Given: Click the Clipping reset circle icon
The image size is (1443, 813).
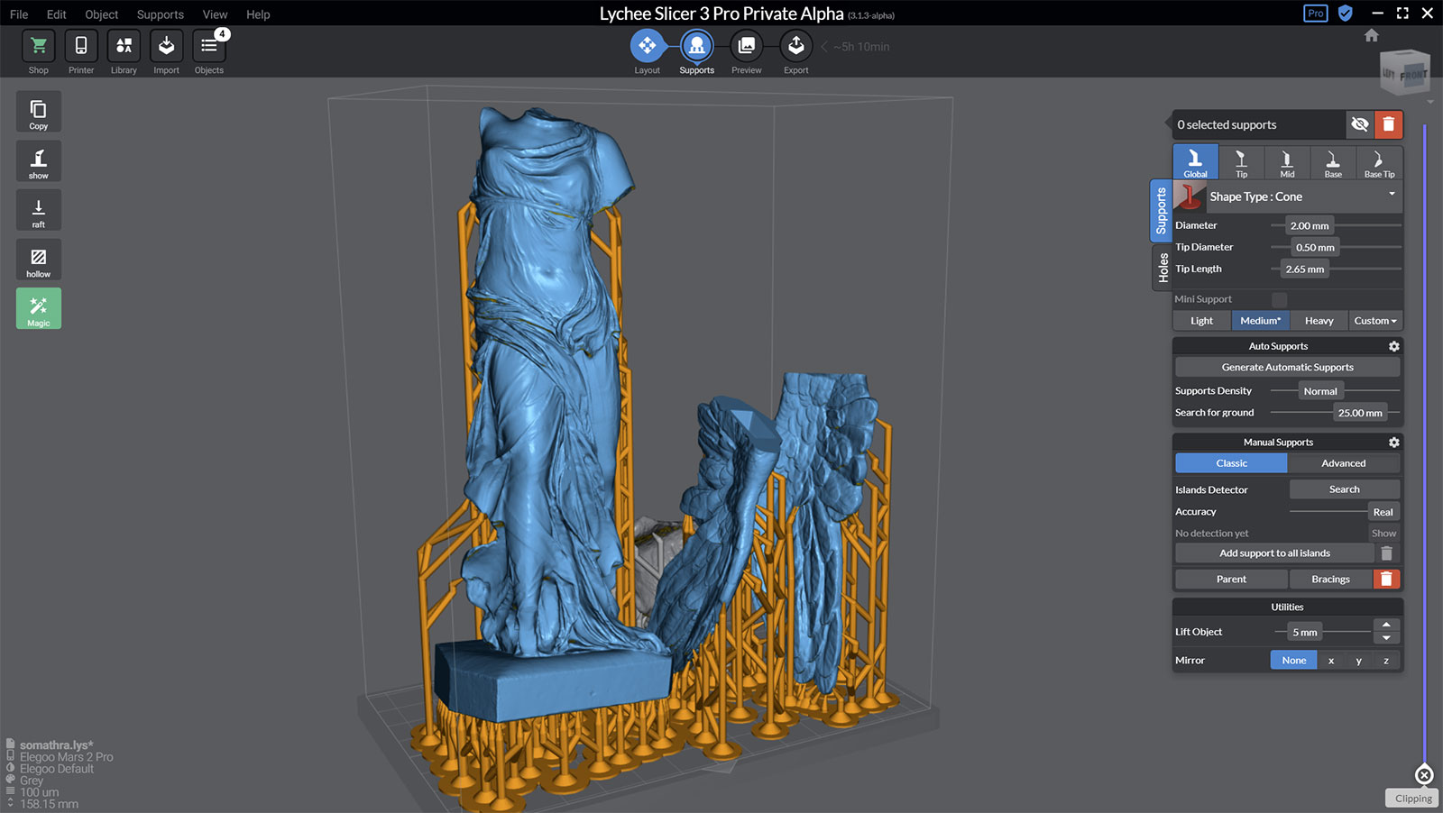Looking at the screenshot, I should pyautogui.click(x=1424, y=775).
